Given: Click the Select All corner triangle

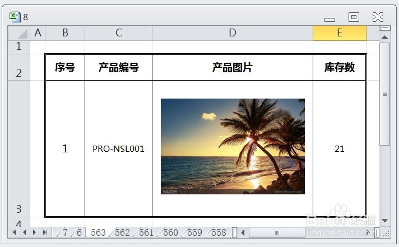Looking at the screenshot, I should point(19,33).
